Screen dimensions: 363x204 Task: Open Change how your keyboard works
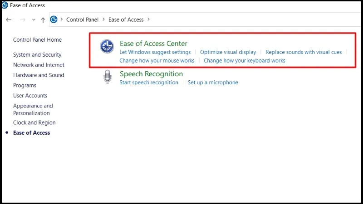245,60
